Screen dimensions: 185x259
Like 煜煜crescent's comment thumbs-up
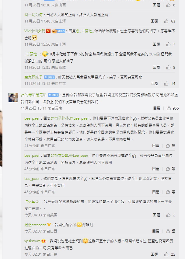[x=168, y=231]
